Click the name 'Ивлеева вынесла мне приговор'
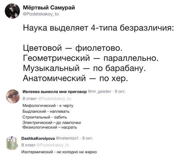The image size is (182, 159). (x=54, y=92)
